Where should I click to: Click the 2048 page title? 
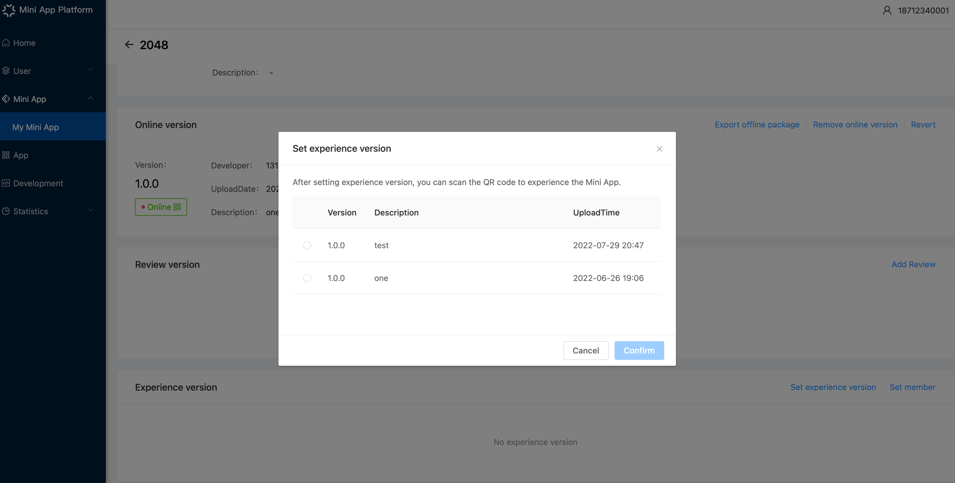click(x=154, y=45)
